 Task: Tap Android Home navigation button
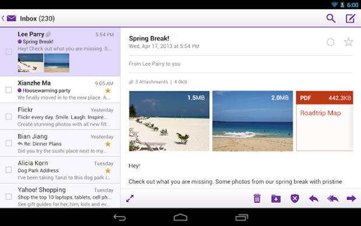[180, 217]
